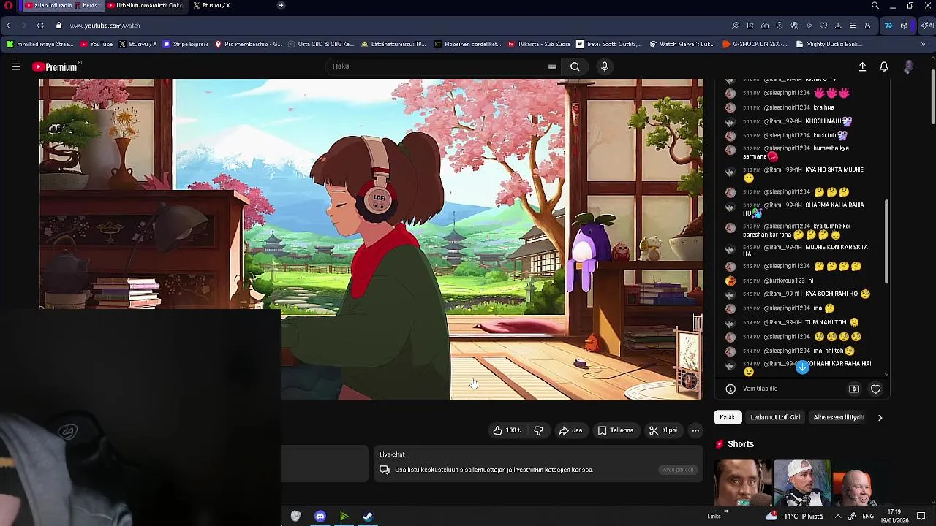Click the live chat scrollbar
This screenshot has width=936, height=526.
pyautogui.click(x=887, y=241)
